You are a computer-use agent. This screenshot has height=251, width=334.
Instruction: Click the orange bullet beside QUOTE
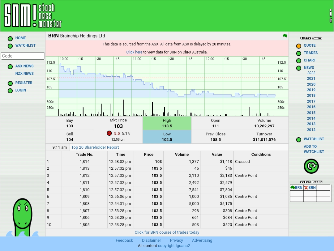point(299,46)
